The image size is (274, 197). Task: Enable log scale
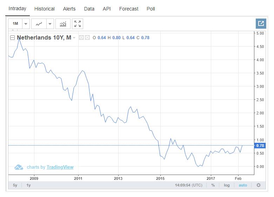(x=227, y=185)
